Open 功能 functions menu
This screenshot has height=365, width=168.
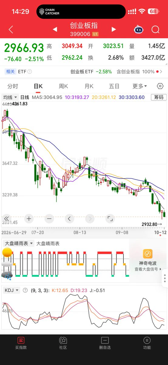147,343
